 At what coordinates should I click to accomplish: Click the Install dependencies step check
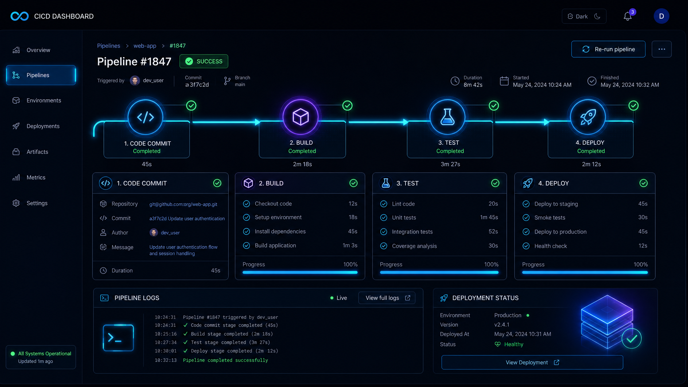[x=247, y=231]
